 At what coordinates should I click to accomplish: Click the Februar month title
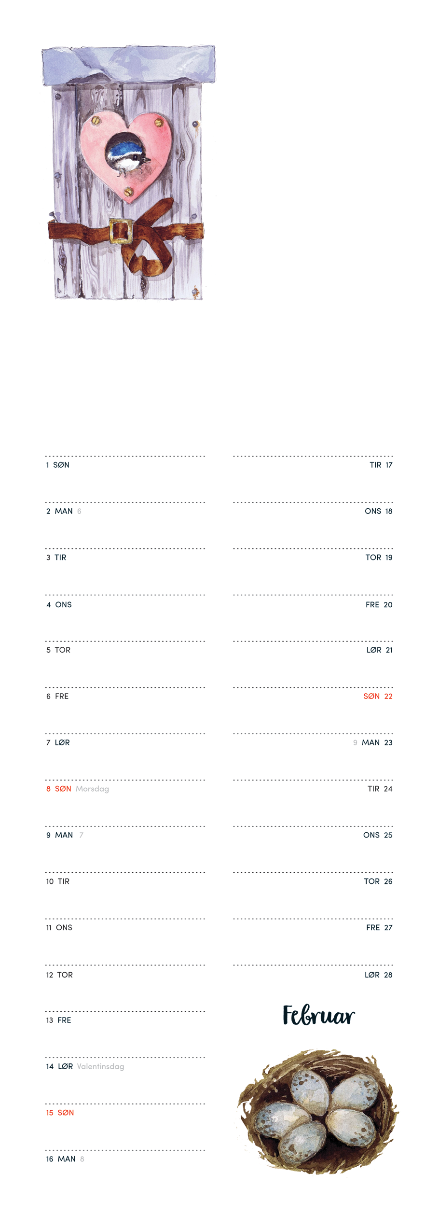point(318,1015)
